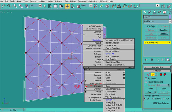
Task: Open the Motion command panel tab
Action: pos(160,12)
